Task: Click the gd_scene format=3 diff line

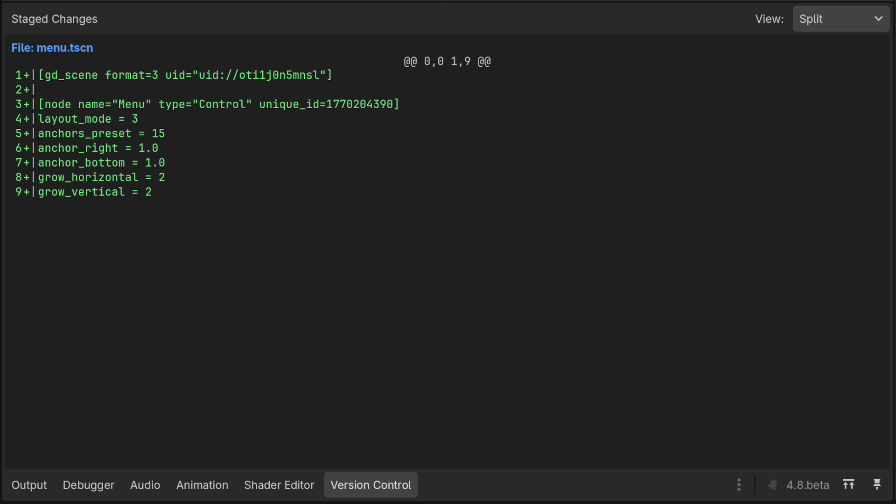Action: [174, 75]
